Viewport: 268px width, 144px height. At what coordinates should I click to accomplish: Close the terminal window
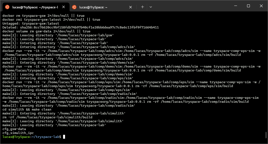261,6
